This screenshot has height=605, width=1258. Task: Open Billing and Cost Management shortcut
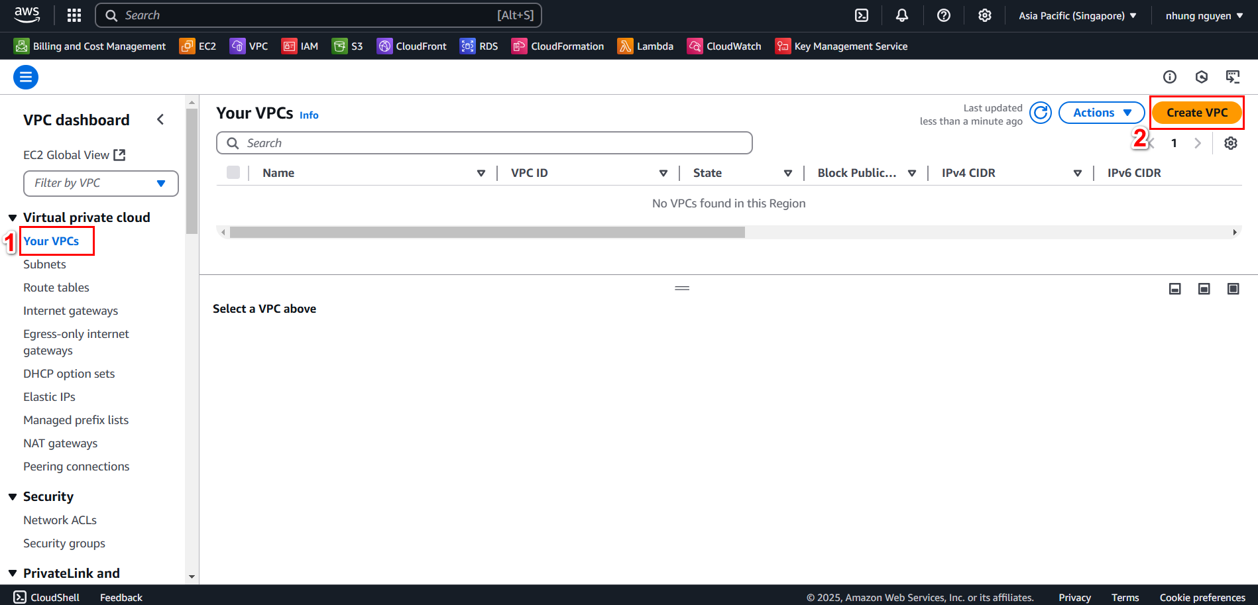pyautogui.click(x=90, y=46)
